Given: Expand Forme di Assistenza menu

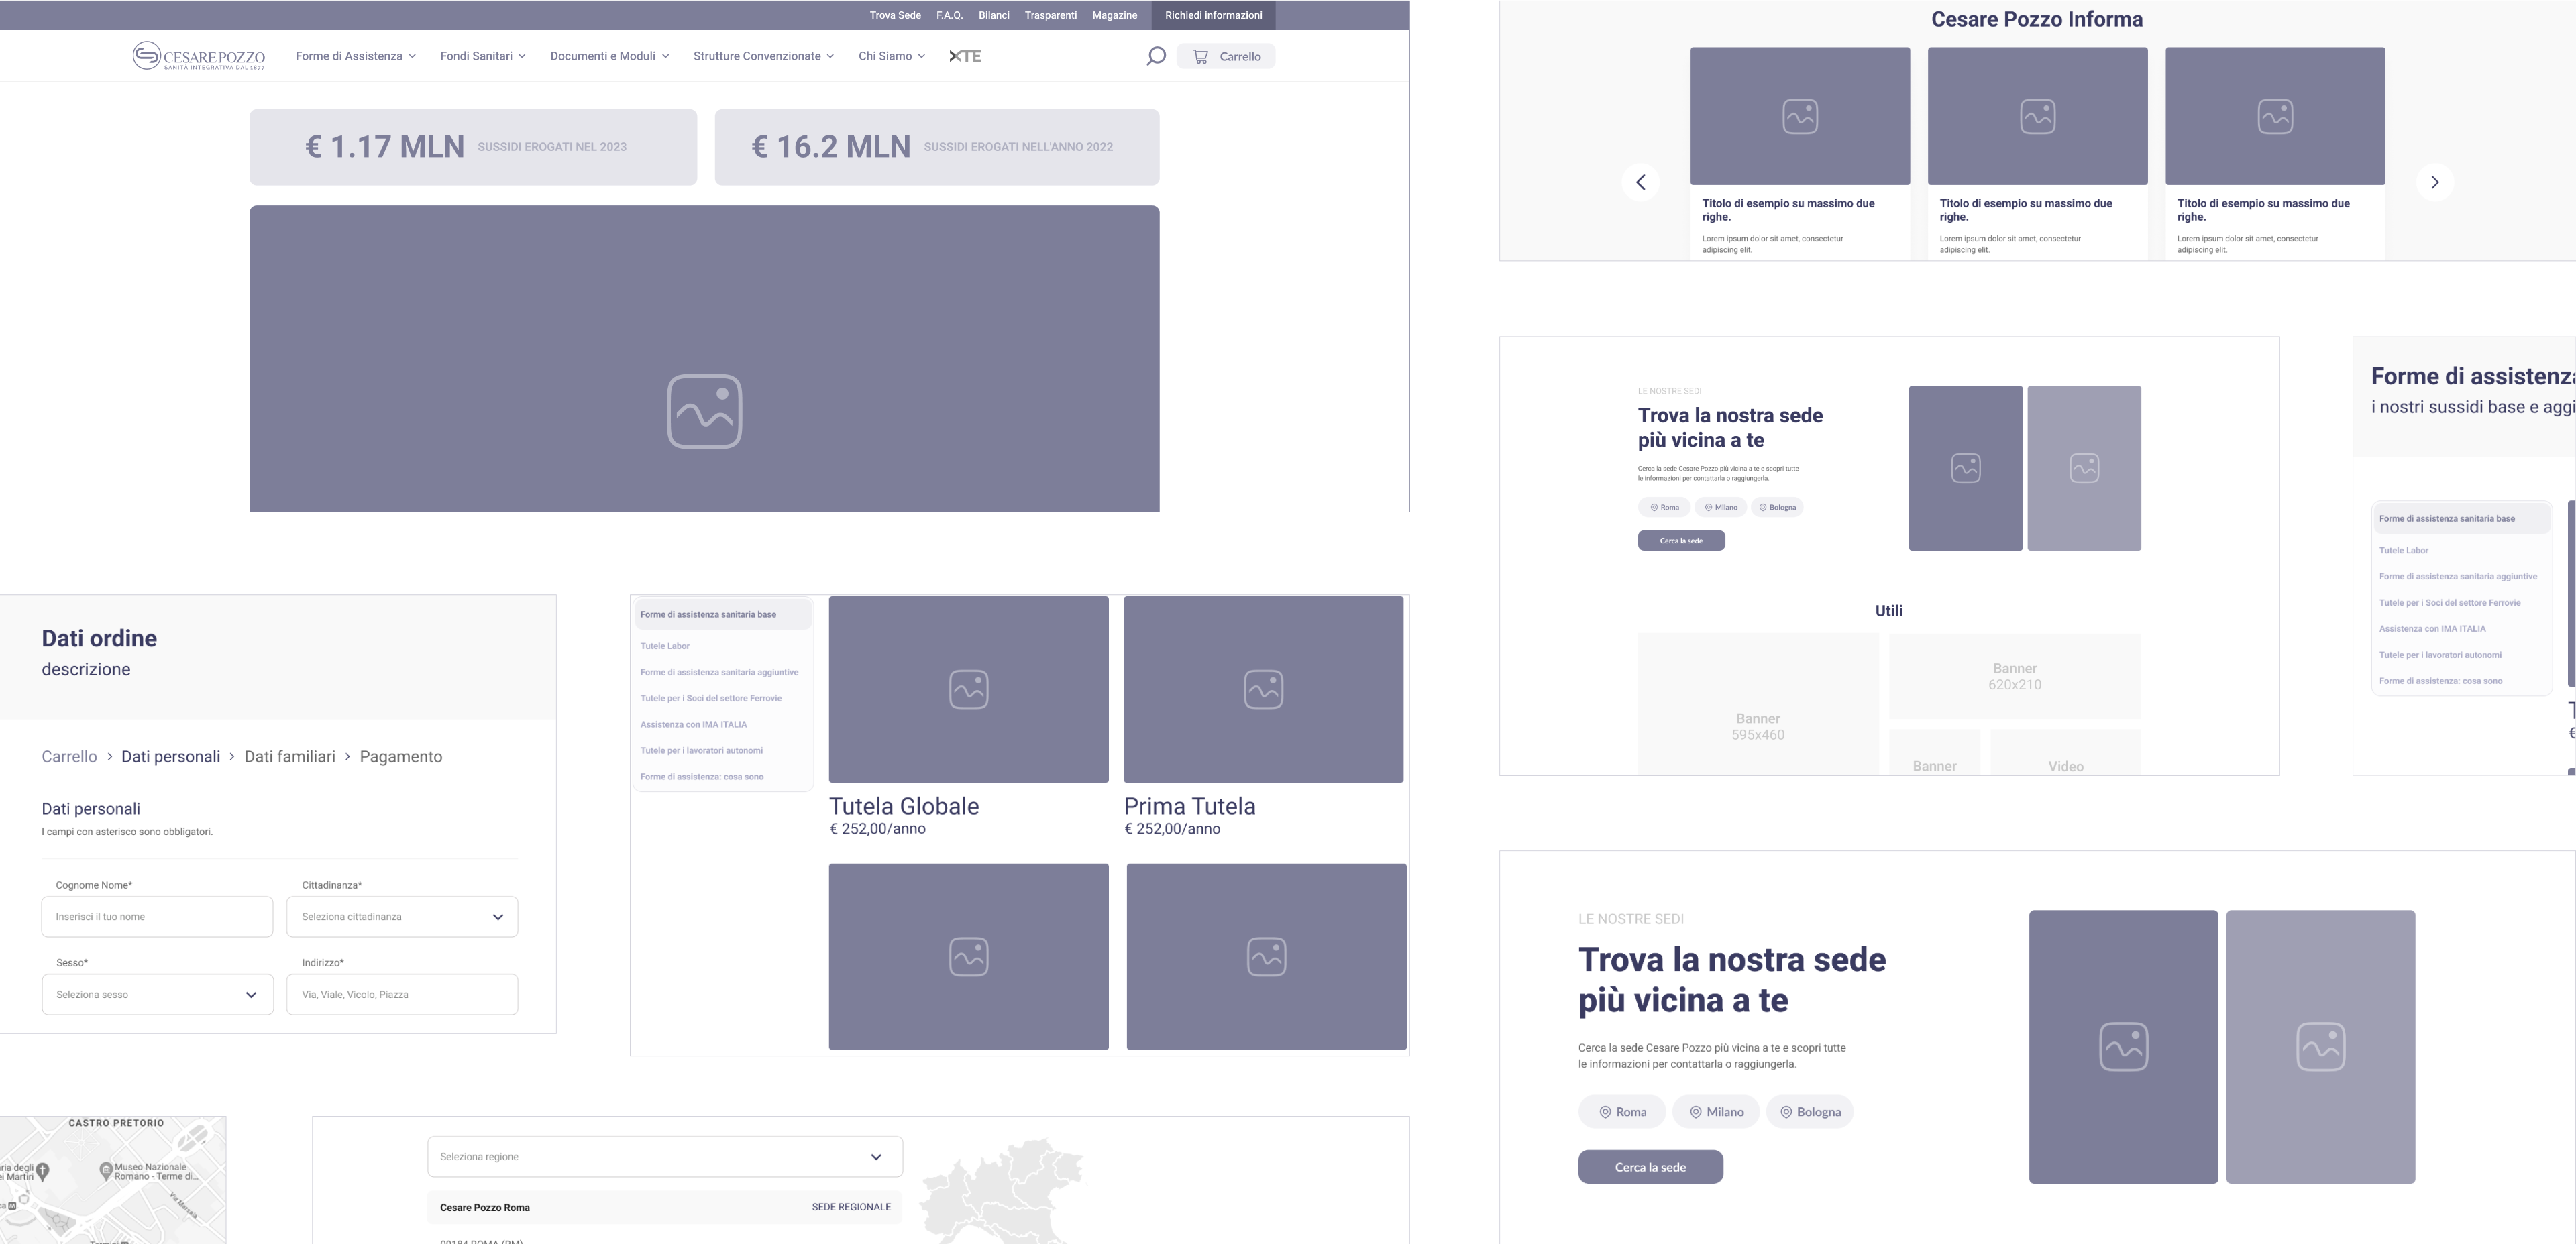Looking at the screenshot, I should point(355,56).
